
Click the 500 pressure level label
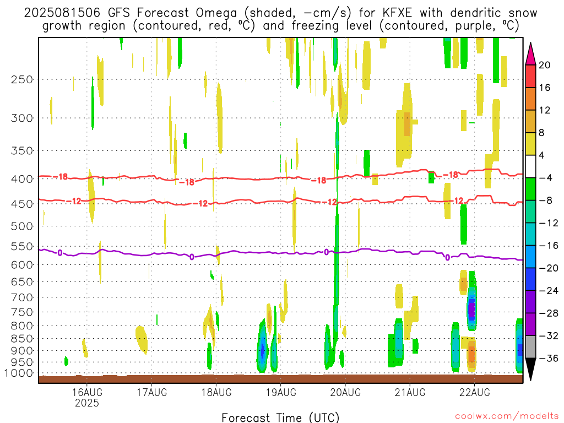pos(22,226)
